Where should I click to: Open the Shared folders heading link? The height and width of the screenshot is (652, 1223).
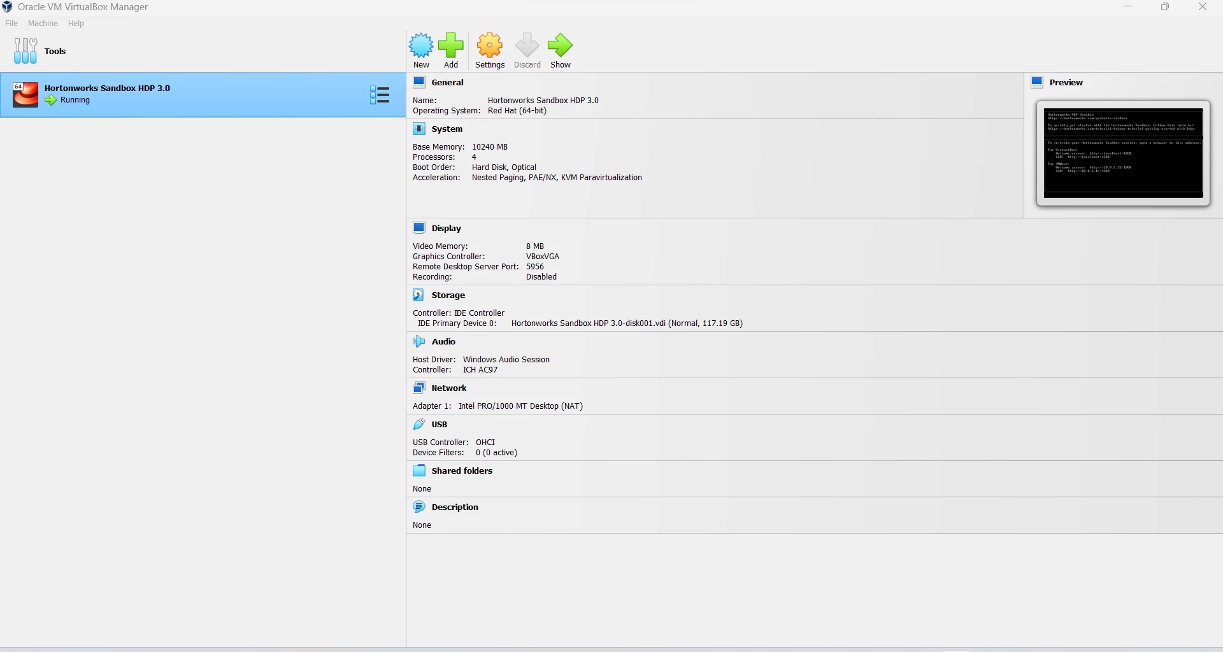pyautogui.click(x=462, y=471)
